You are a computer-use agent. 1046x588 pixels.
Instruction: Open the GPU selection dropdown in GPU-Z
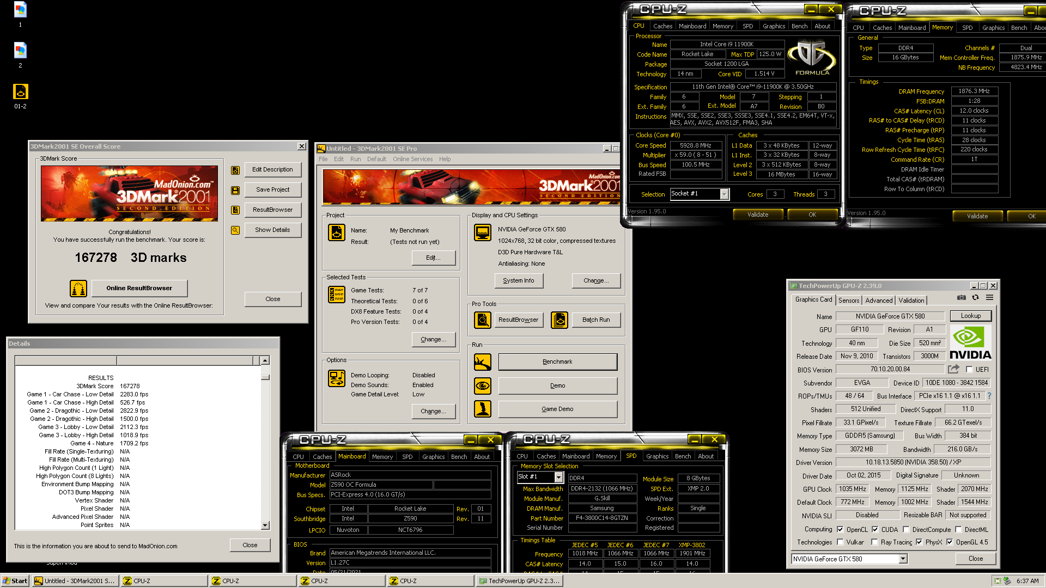pyautogui.click(x=903, y=559)
